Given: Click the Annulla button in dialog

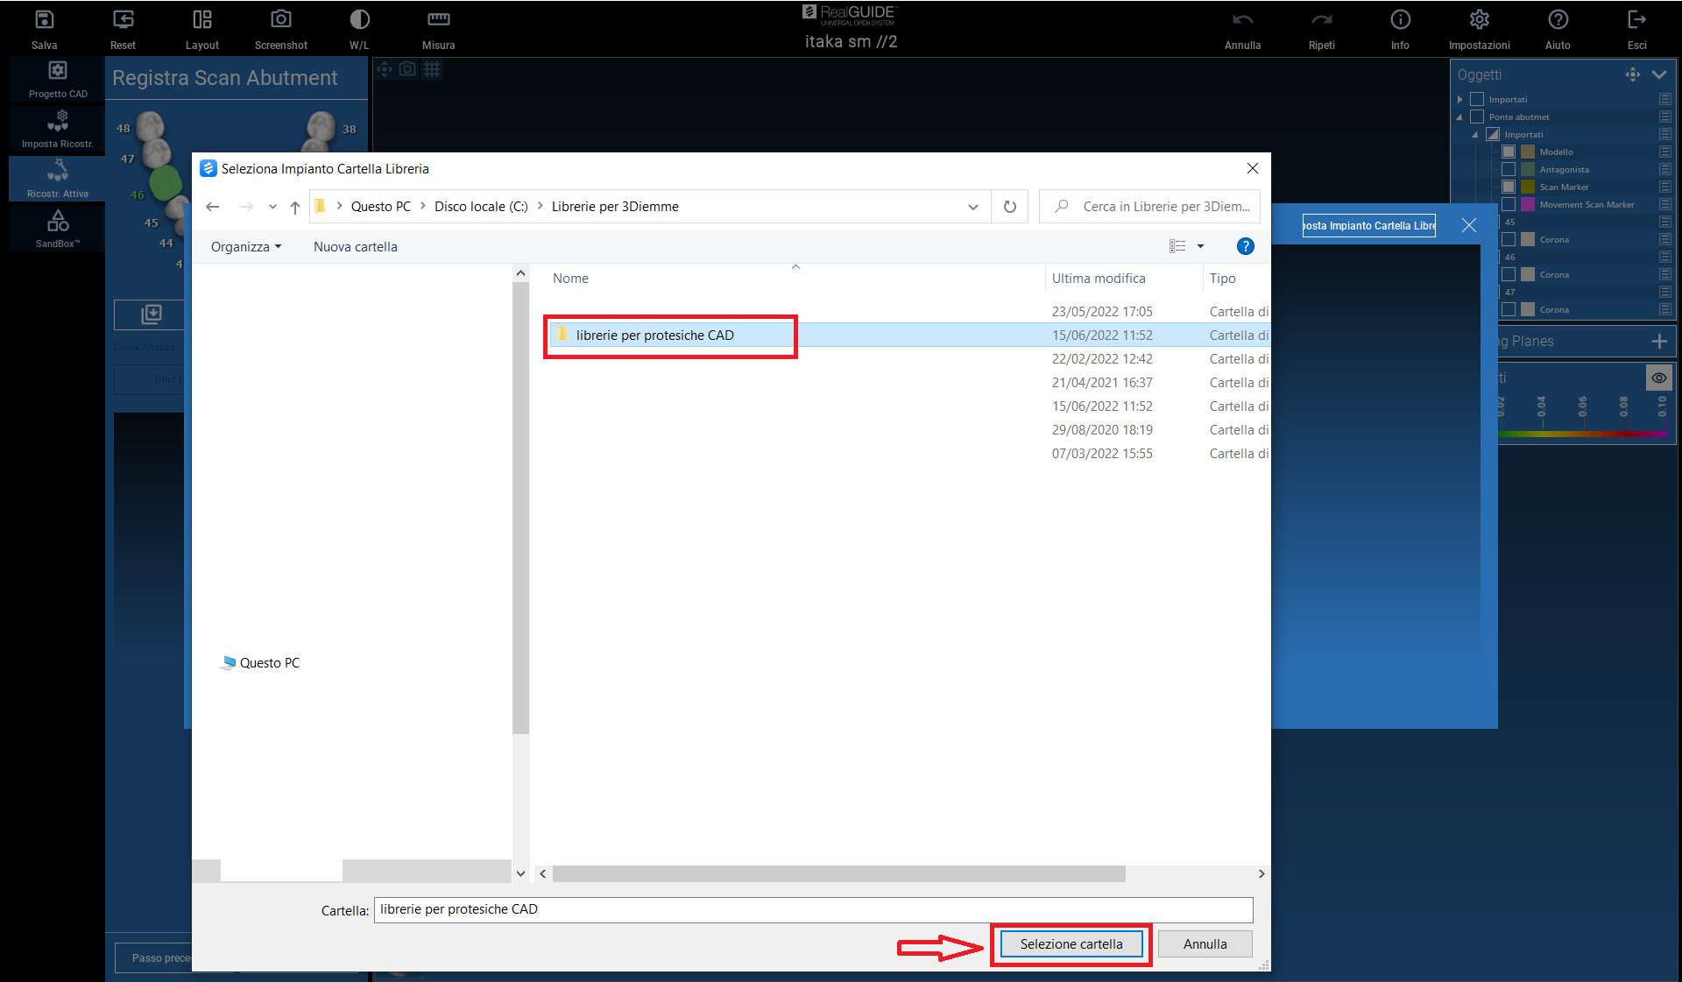Looking at the screenshot, I should click(x=1205, y=944).
